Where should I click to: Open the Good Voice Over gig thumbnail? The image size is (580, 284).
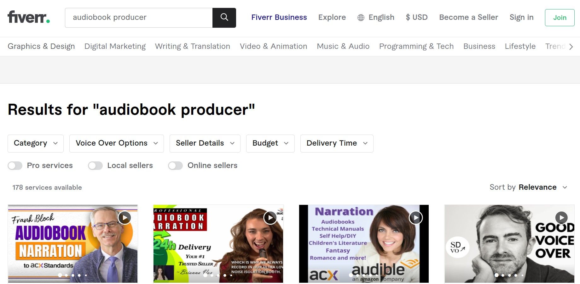pos(509,244)
